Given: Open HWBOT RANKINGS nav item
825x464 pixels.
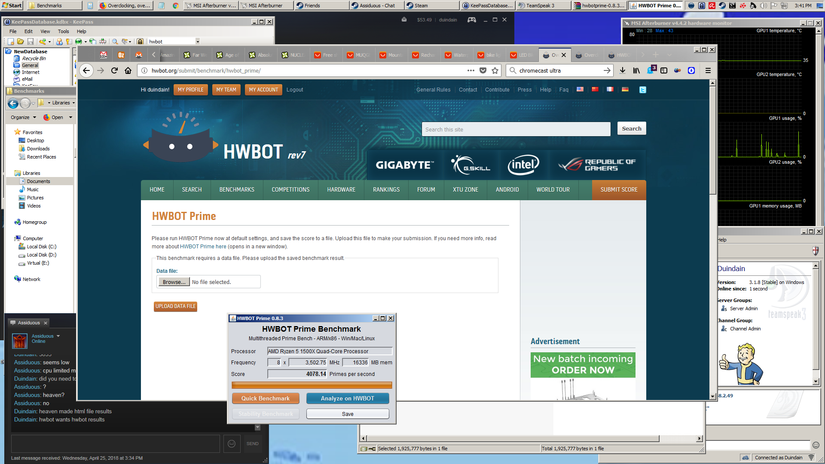Looking at the screenshot, I should (386, 189).
